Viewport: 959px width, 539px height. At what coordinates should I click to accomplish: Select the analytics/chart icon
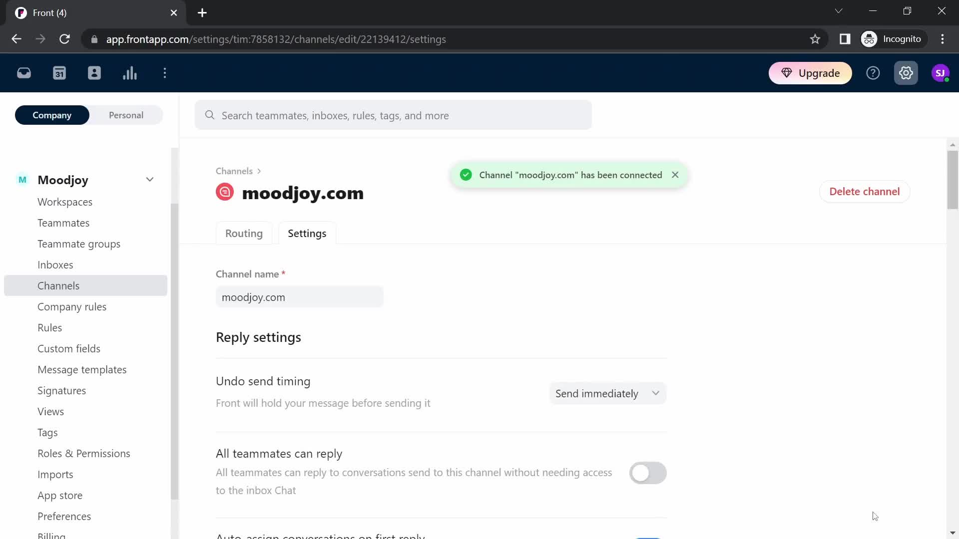[129, 73]
